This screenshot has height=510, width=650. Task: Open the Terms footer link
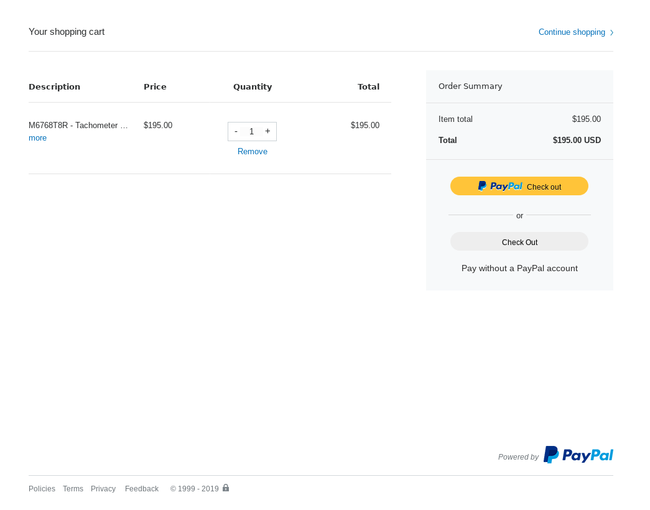(x=73, y=489)
